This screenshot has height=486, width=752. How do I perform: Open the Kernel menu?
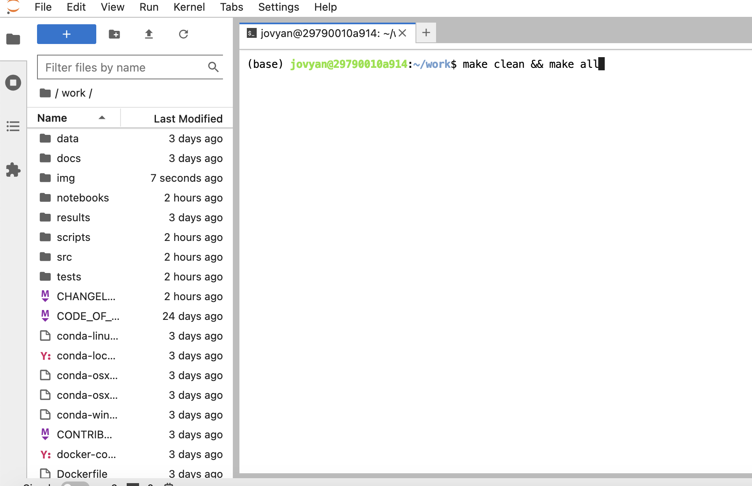(x=189, y=7)
